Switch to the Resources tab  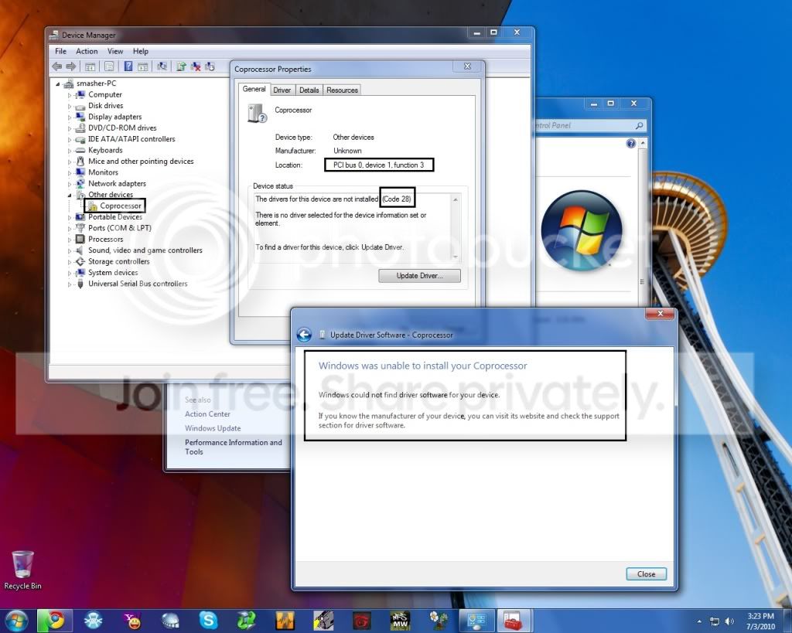tap(342, 90)
